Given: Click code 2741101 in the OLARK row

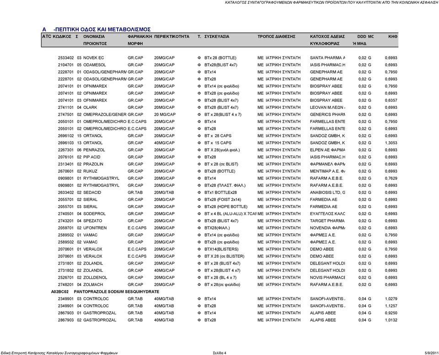Looking at the screenshot, I should [x=66, y=107].
